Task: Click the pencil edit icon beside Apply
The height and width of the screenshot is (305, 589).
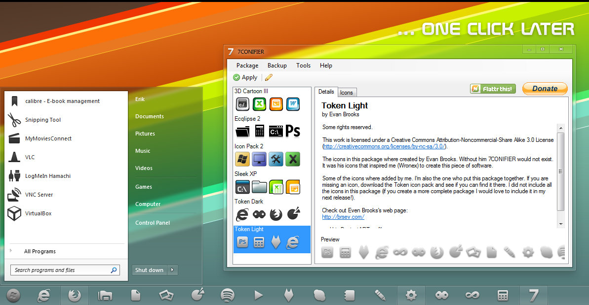Action: 269,77
